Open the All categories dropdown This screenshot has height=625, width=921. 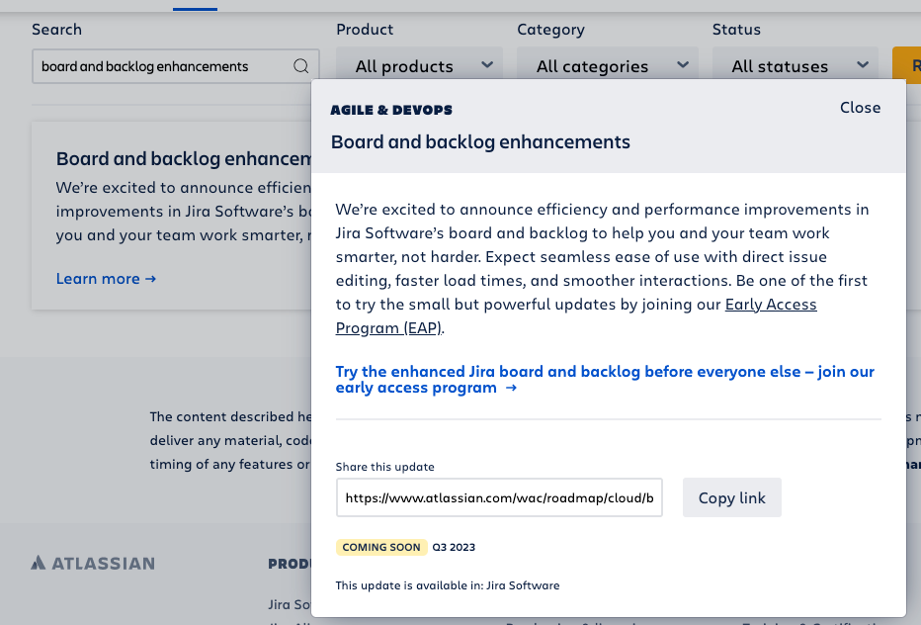point(608,66)
